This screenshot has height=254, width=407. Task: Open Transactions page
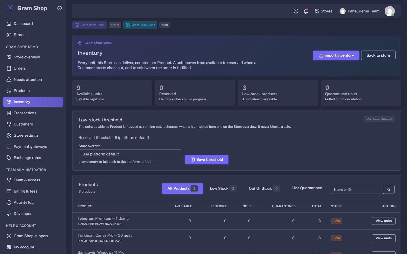(33, 113)
